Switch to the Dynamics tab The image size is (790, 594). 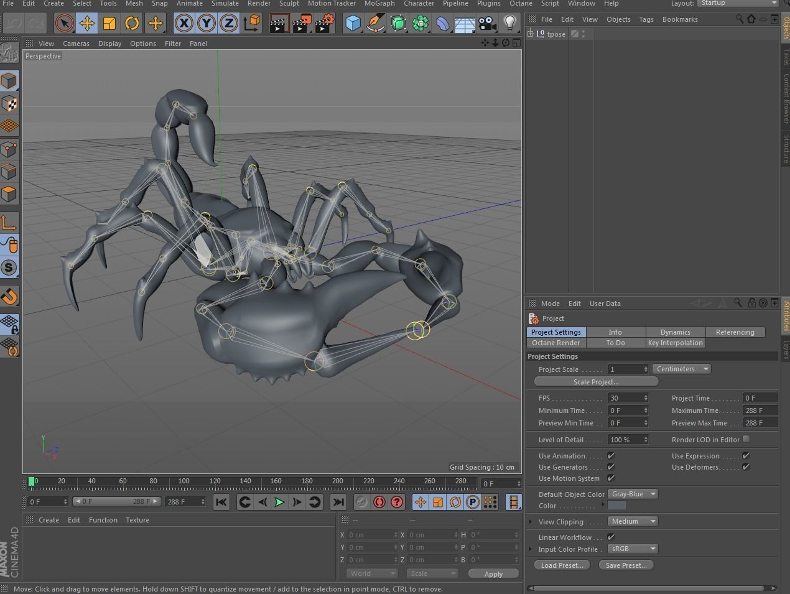[x=675, y=332]
